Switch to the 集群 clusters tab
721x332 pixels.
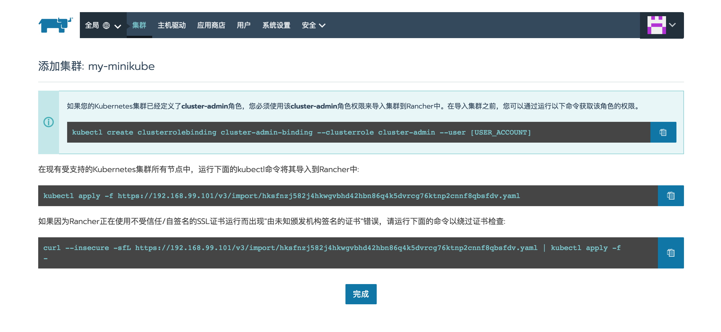click(139, 25)
